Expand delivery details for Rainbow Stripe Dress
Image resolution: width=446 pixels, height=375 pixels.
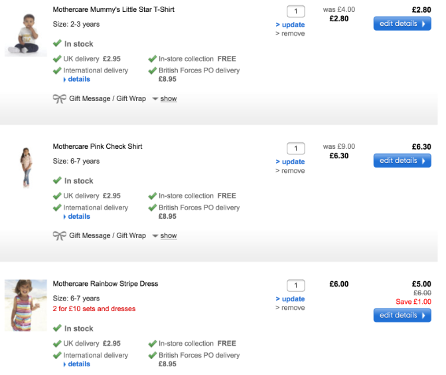(78, 364)
